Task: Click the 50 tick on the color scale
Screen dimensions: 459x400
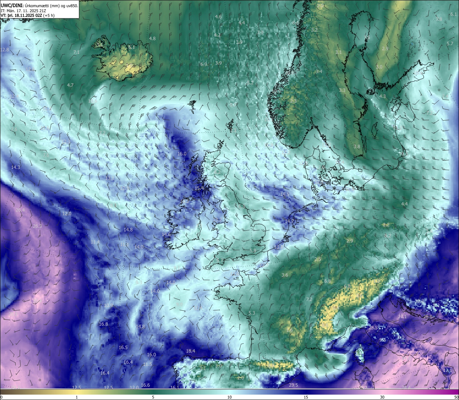Action: [456, 397]
